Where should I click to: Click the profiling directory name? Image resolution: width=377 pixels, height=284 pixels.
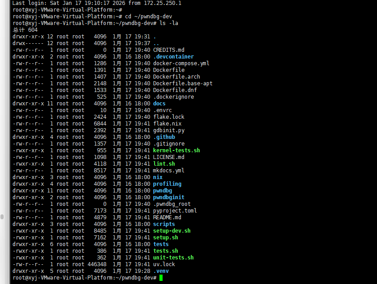[x=167, y=184]
